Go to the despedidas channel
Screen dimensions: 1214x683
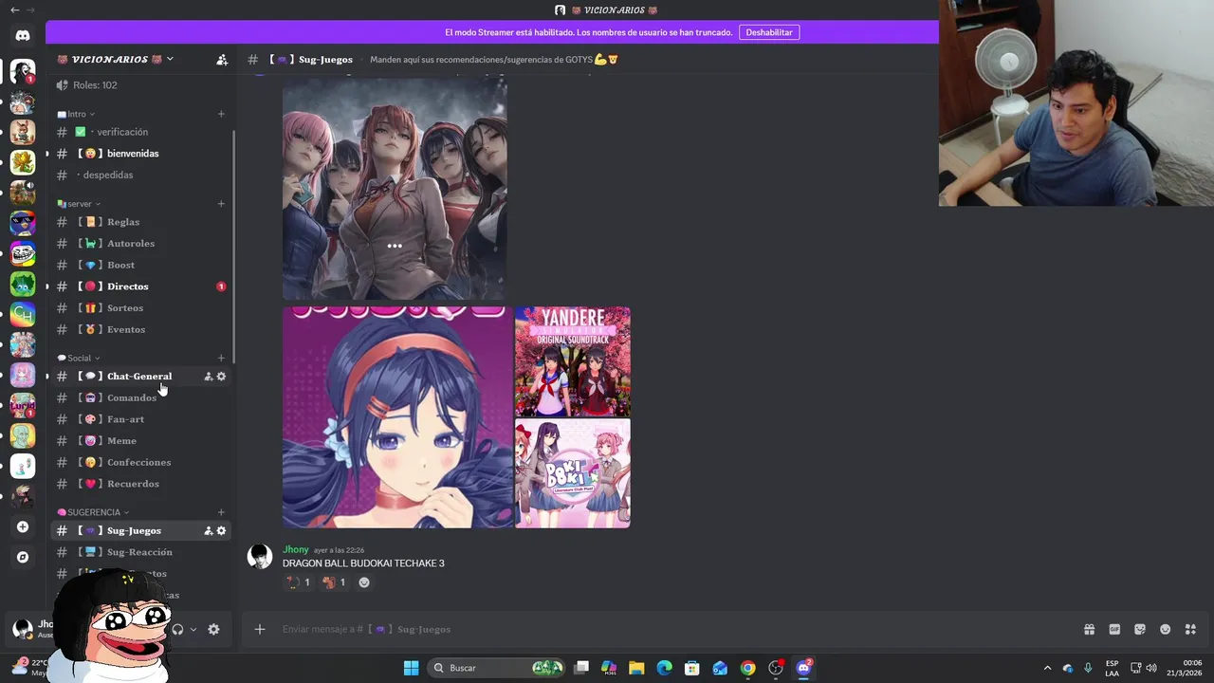[140, 175]
